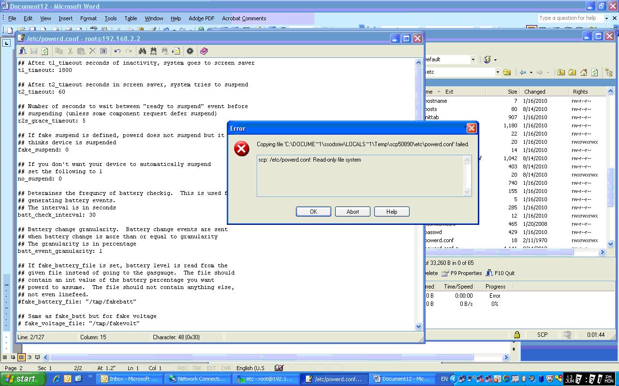
Task: Go to home directory in WinSCP
Action: [583, 72]
